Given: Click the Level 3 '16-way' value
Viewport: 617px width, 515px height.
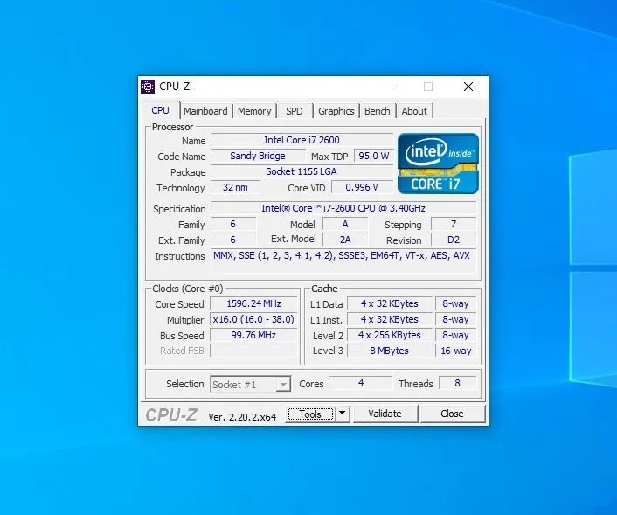Looking at the screenshot, I should click(455, 351).
